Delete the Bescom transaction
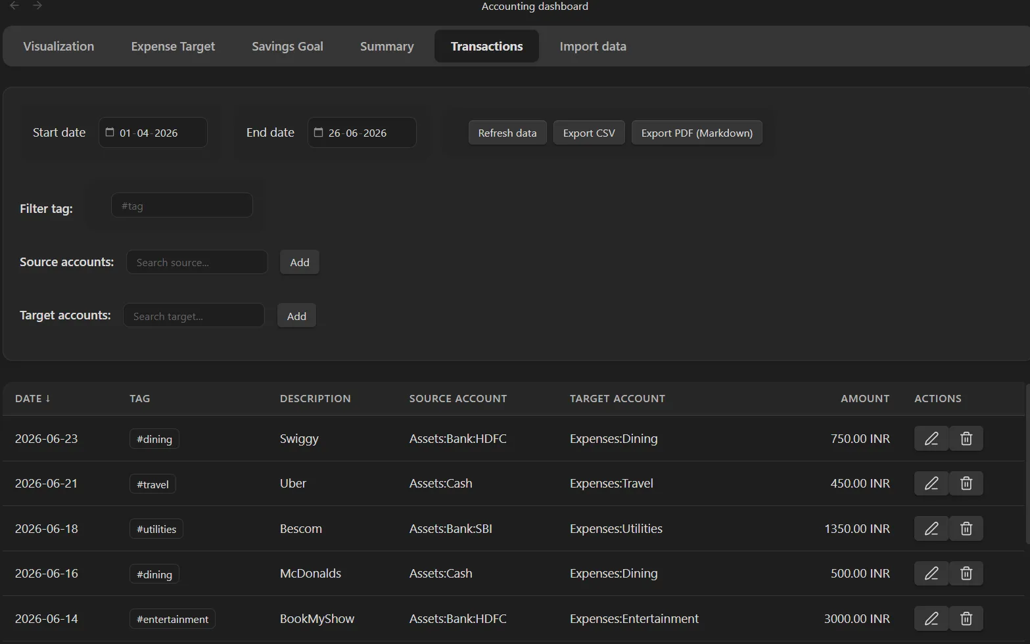The width and height of the screenshot is (1030, 644). pyautogui.click(x=966, y=528)
